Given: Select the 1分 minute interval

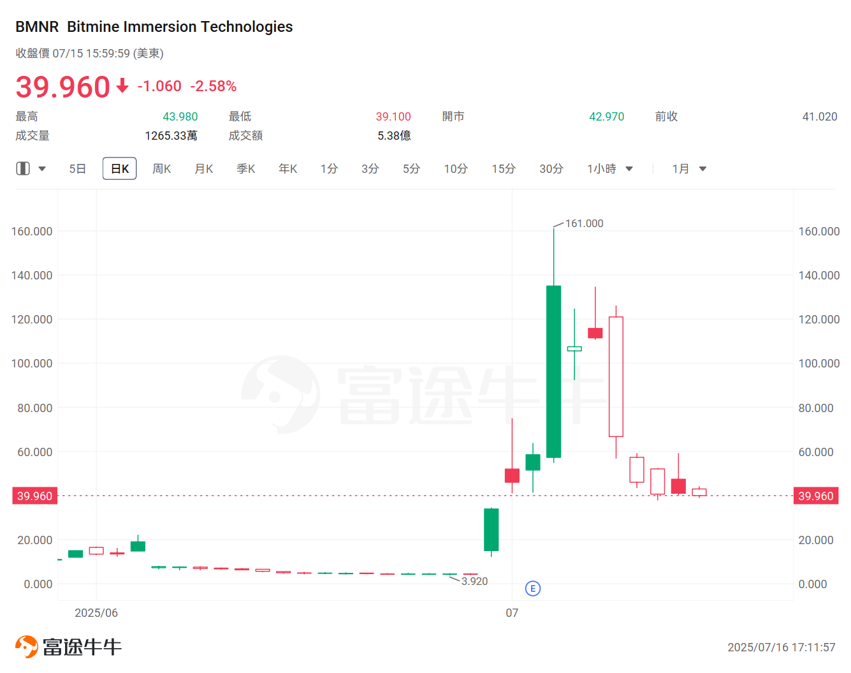Looking at the screenshot, I should point(329,169).
